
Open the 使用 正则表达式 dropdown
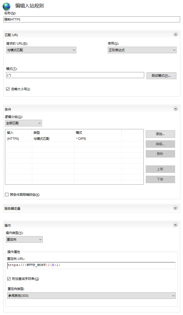click(142, 50)
